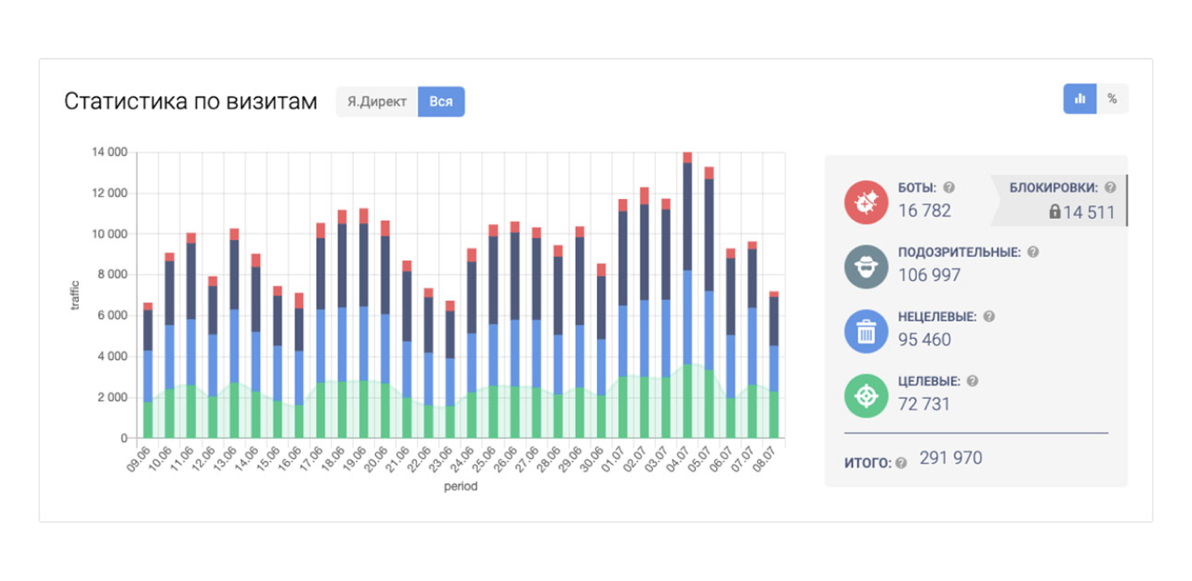Click the ЦЕЛЕВЫЕ label
Image resolution: width=1192 pixels, height=581 pixels.
[930, 381]
